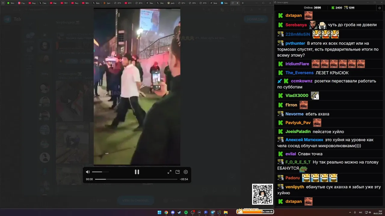The height and width of the screenshot is (216, 385).
Task: Click the emote in VladX3000's message
Action: [315, 95]
